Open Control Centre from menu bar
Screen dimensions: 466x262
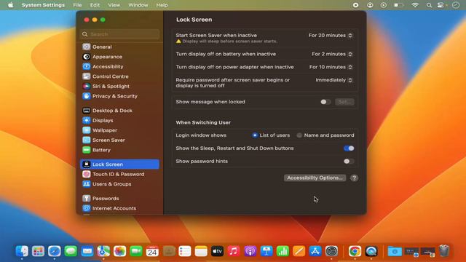click(441, 5)
